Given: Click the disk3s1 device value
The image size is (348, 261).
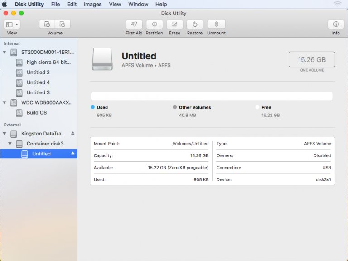Looking at the screenshot, I should [x=324, y=179].
